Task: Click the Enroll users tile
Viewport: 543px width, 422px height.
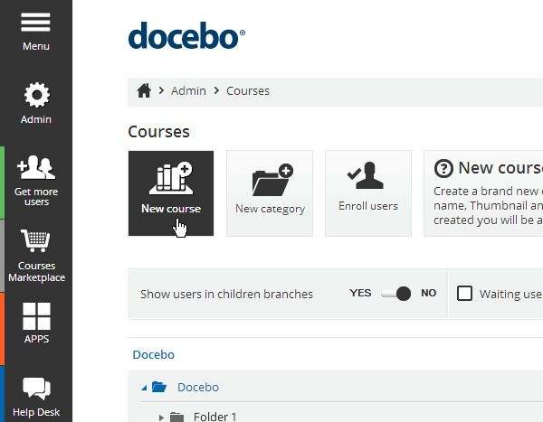Action: coord(368,193)
